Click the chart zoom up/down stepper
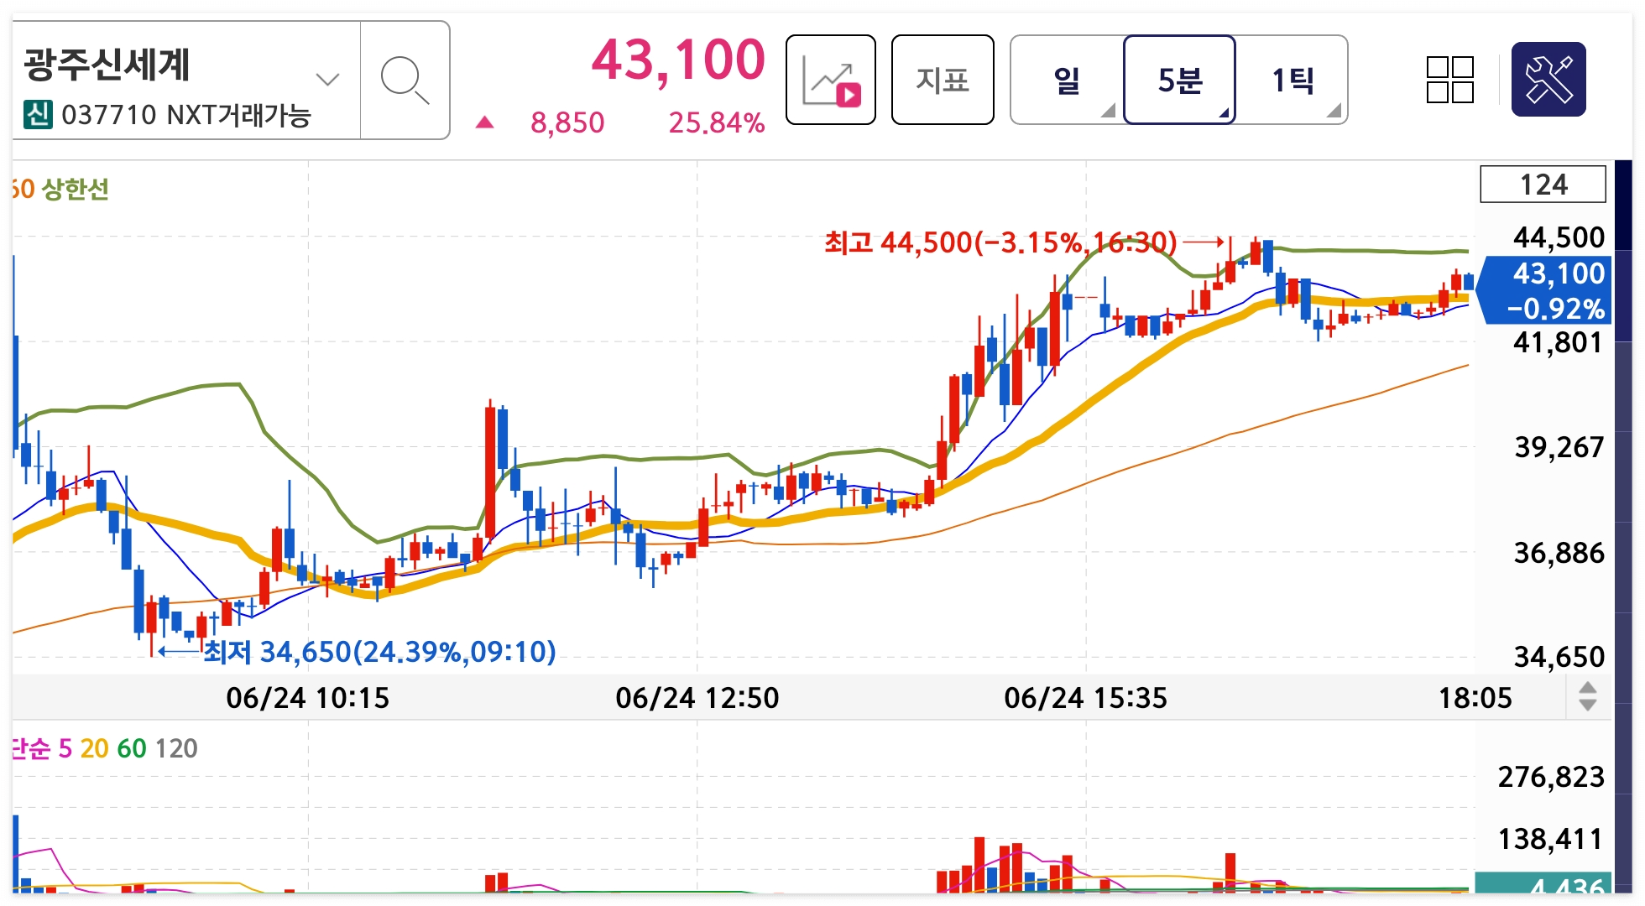1645x906 pixels. pos(1587,696)
